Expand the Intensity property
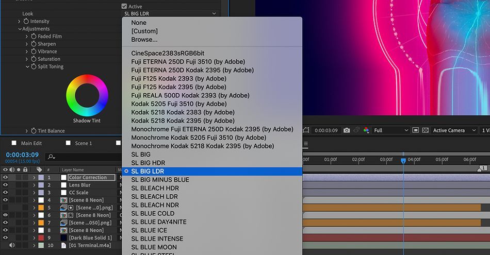This screenshot has height=255, width=490. click(19, 21)
